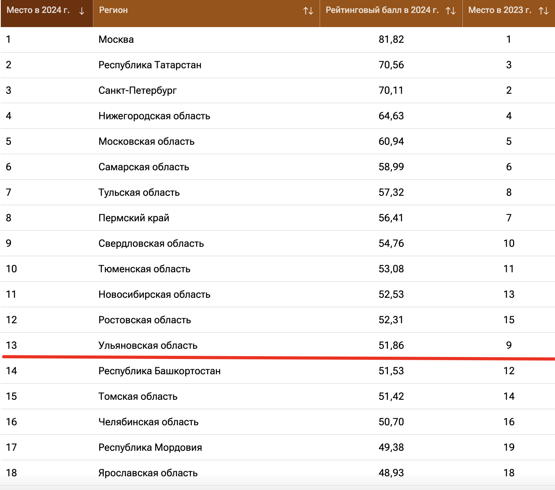This screenshot has width=555, height=490.
Task: Select Ярославская область in last row
Action: [148, 473]
